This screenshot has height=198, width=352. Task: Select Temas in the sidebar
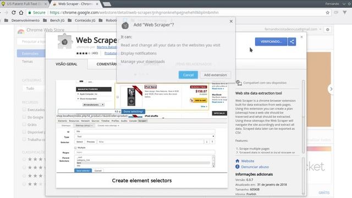pos(28,62)
